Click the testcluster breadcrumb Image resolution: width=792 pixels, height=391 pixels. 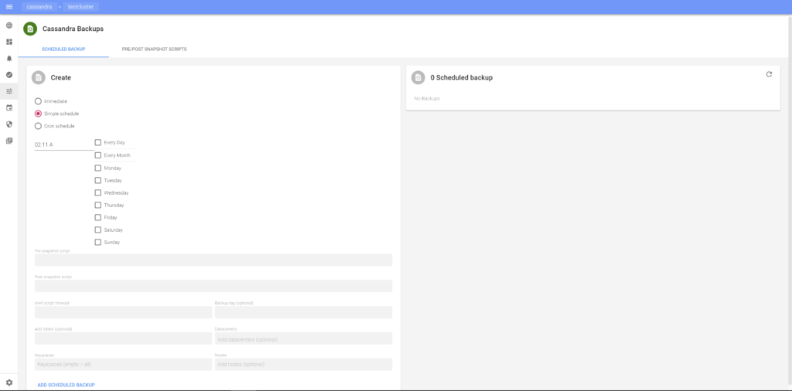80,7
